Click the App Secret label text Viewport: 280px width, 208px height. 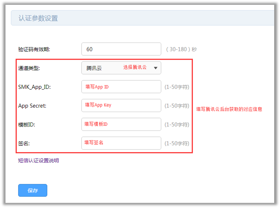pos(32,106)
